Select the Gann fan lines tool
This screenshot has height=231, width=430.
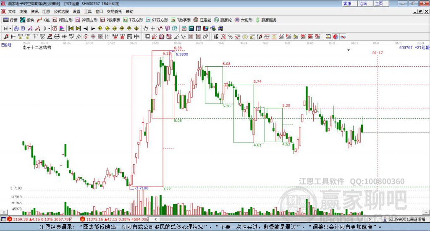click(x=155, y=36)
